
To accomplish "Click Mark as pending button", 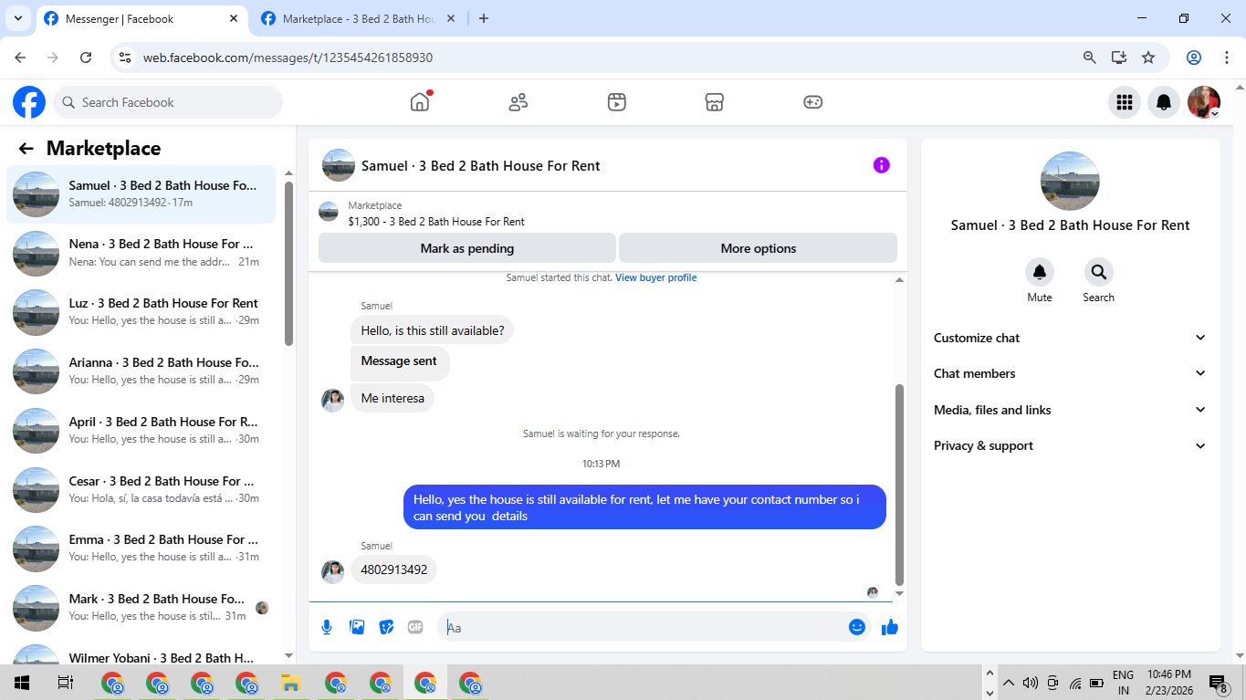I will pos(467,248).
